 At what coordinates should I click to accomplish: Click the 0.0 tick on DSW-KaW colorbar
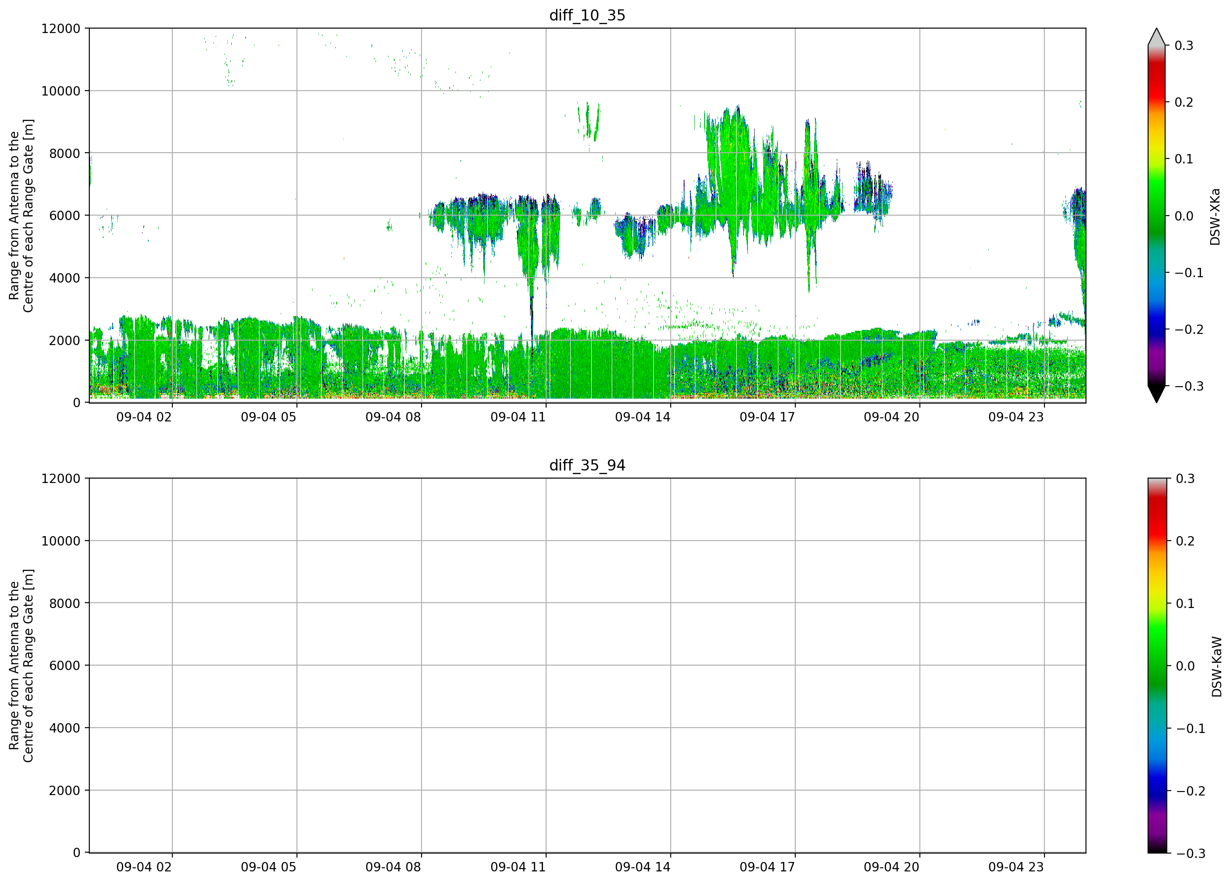point(1185,666)
